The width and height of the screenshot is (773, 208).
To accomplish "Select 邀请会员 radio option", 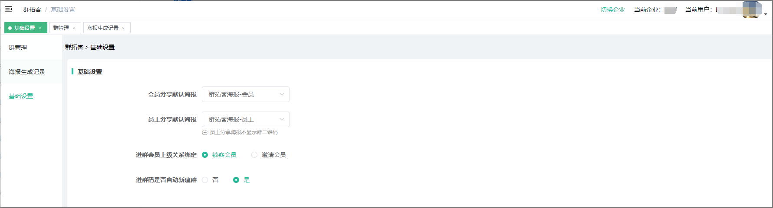I will pyautogui.click(x=254, y=155).
